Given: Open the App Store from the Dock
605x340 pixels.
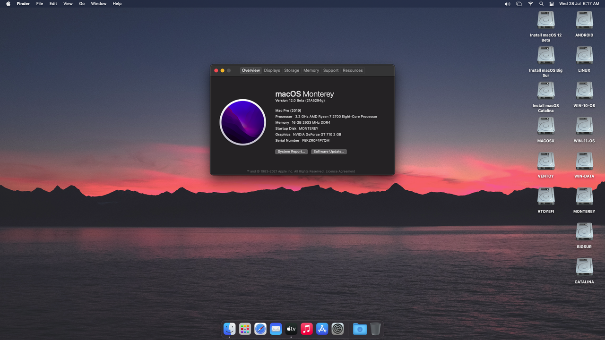Looking at the screenshot, I should point(322,329).
